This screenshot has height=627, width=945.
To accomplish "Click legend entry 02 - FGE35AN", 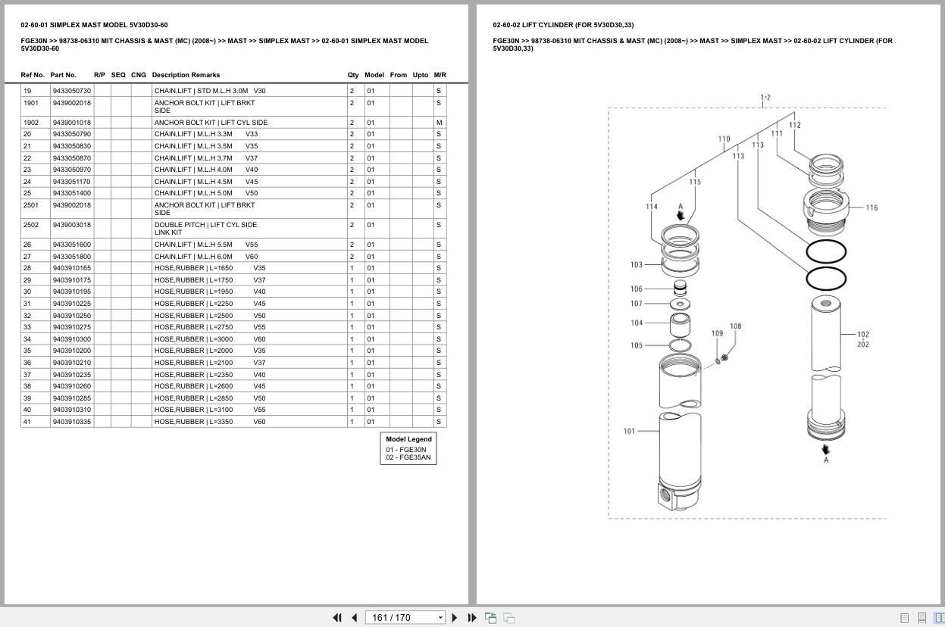I will tap(408, 457).
